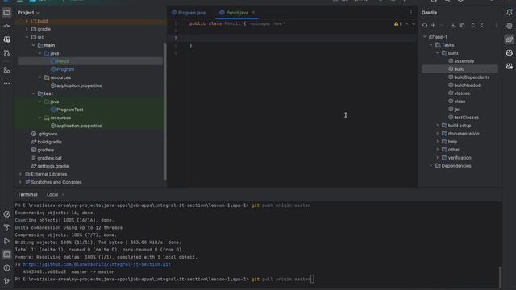
Task: Toggle the Gradle elephant sidebar icon
Action: [509, 39]
